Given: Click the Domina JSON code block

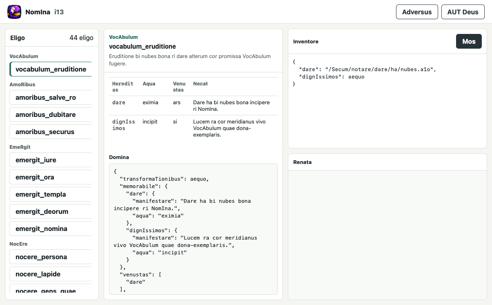Looking at the screenshot, I should [193, 229].
